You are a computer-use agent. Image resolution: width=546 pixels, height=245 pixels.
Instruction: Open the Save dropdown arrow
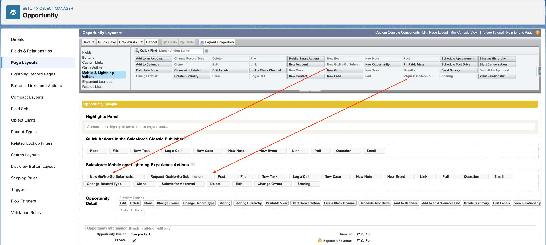(x=93, y=42)
